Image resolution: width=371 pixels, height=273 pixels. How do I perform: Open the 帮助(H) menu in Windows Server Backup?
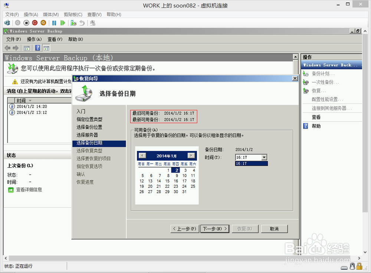pos(75,39)
